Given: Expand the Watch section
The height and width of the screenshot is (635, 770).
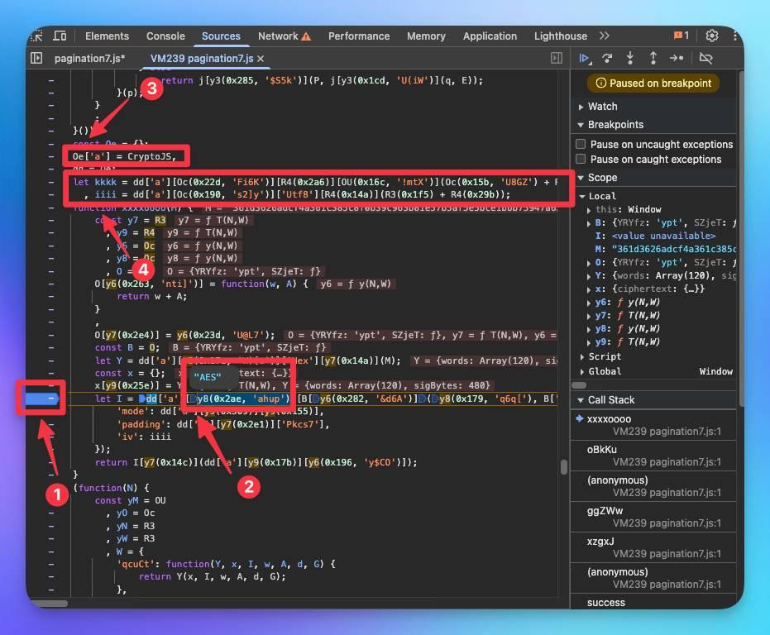Looking at the screenshot, I should point(581,107).
